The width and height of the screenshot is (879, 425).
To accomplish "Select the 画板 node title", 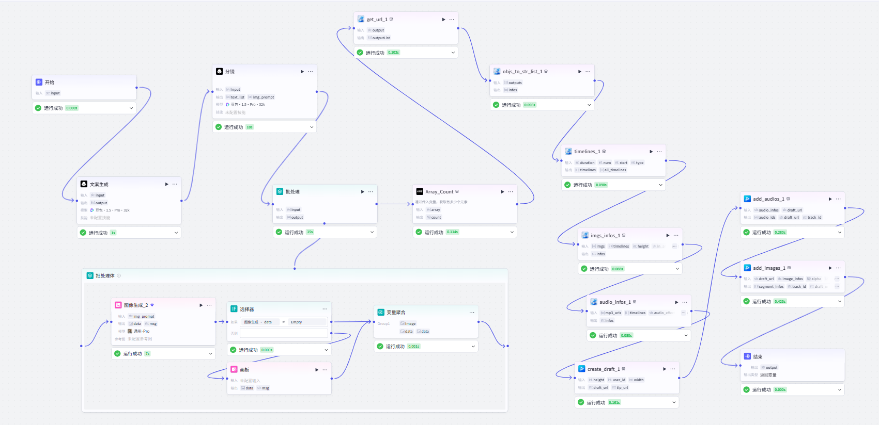I will [244, 370].
